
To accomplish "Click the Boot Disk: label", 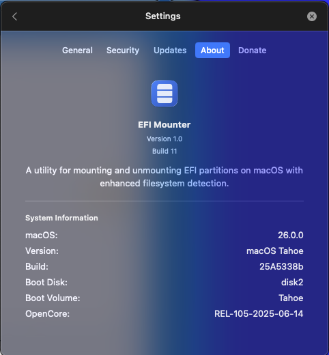I will (46, 282).
